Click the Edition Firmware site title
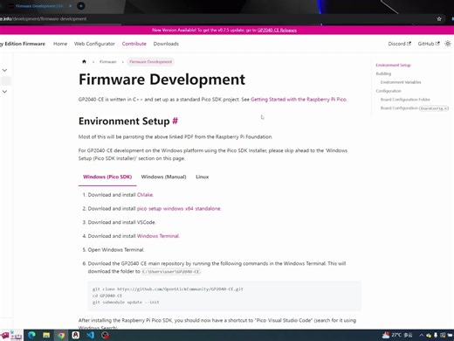Viewport: 454px width, 341px height. [x=23, y=44]
